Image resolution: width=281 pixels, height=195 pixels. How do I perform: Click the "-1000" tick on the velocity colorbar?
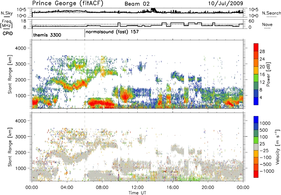267,171
